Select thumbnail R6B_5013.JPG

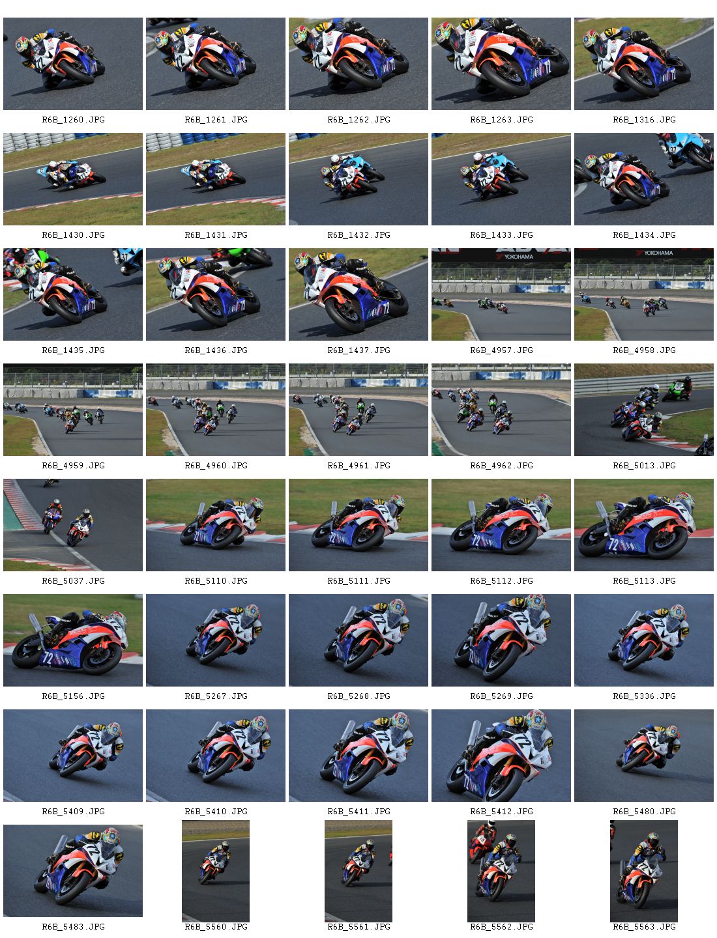tap(644, 410)
